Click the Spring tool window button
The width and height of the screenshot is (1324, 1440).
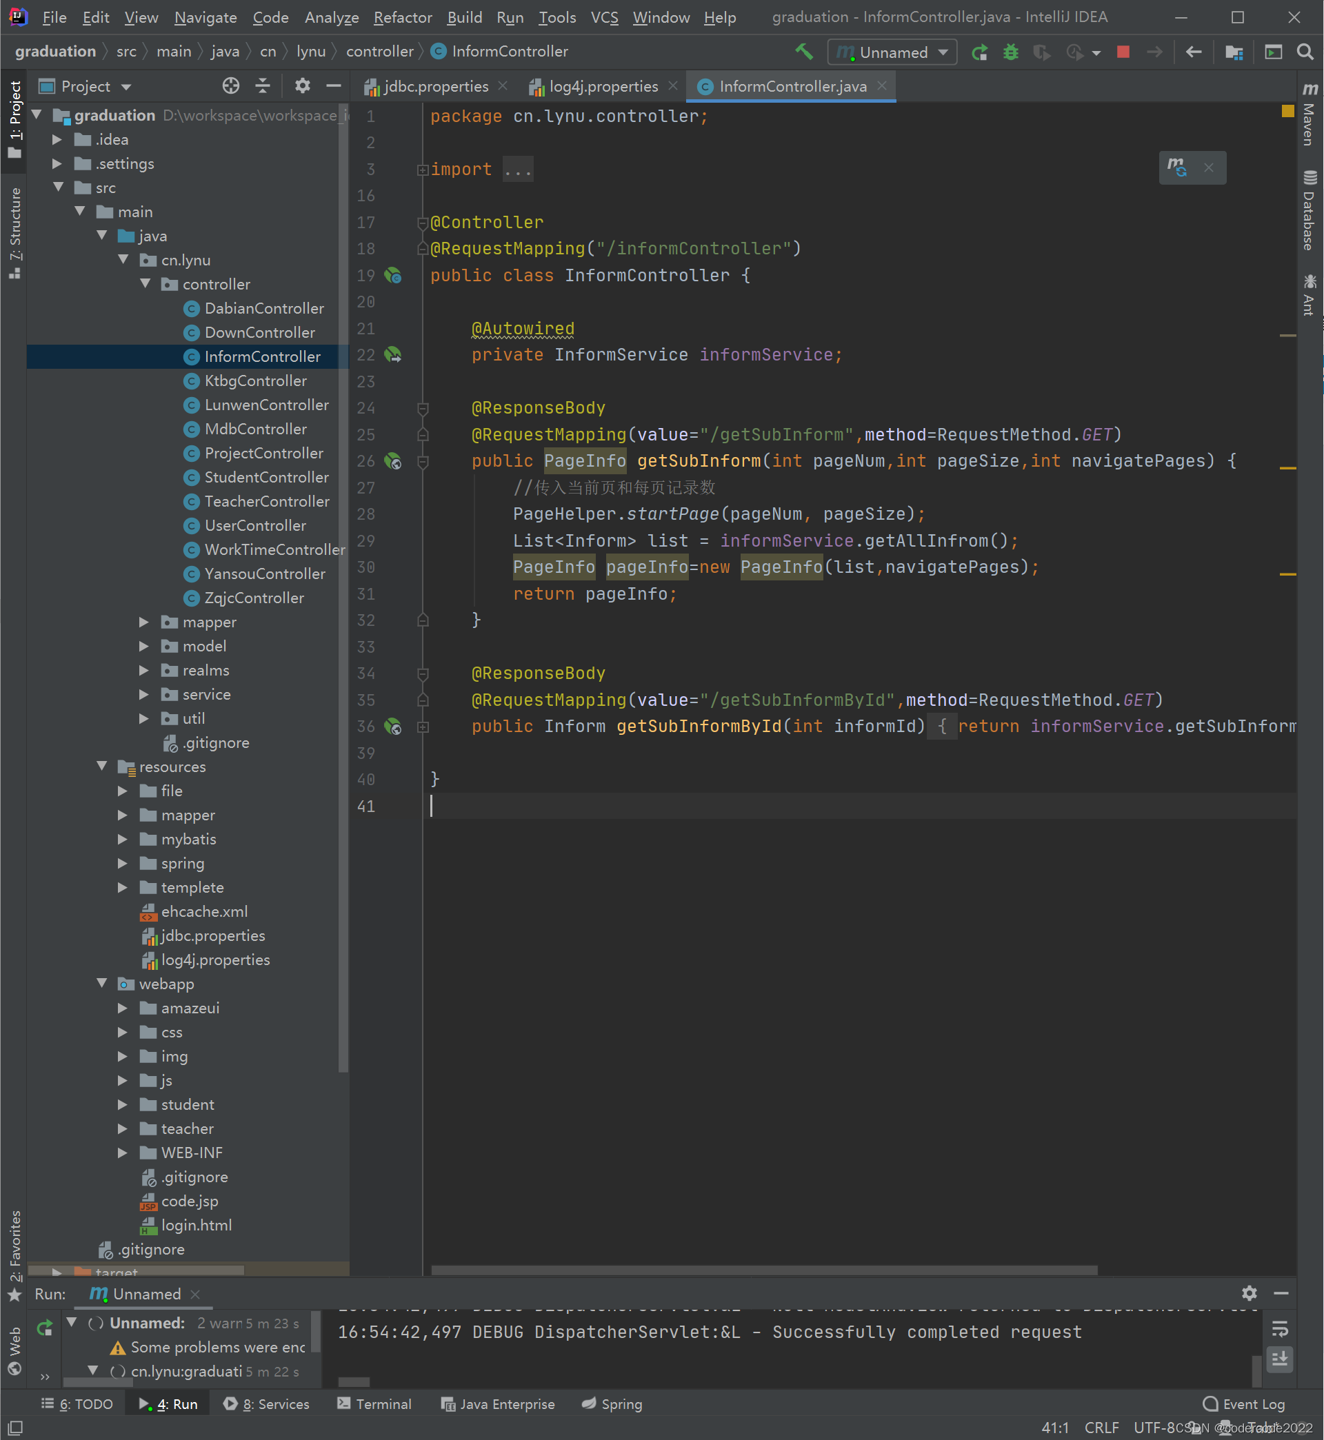click(x=612, y=1403)
